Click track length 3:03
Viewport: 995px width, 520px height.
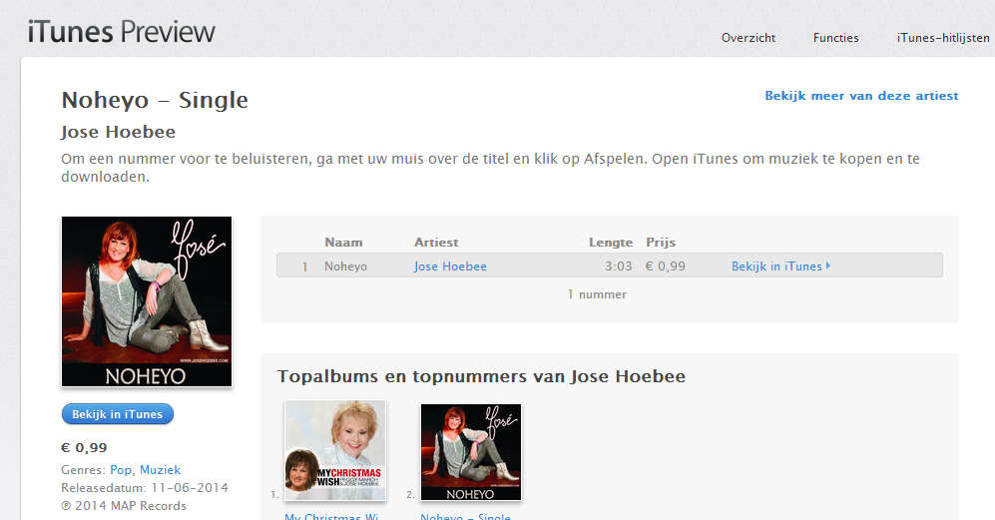click(x=618, y=266)
